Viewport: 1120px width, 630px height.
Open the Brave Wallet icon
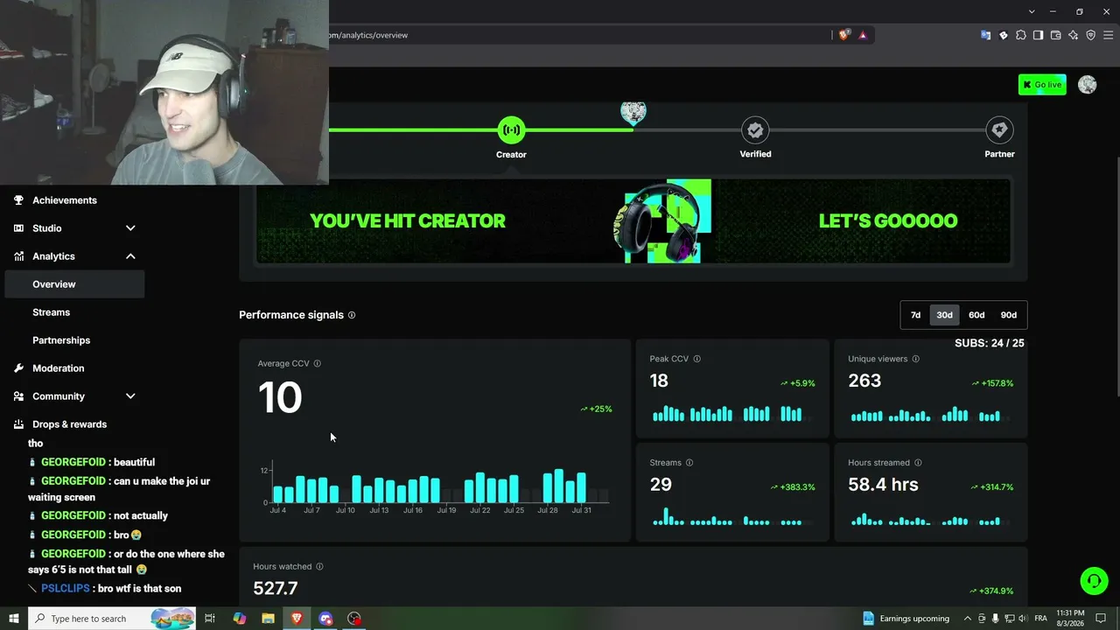(1056, 35)
